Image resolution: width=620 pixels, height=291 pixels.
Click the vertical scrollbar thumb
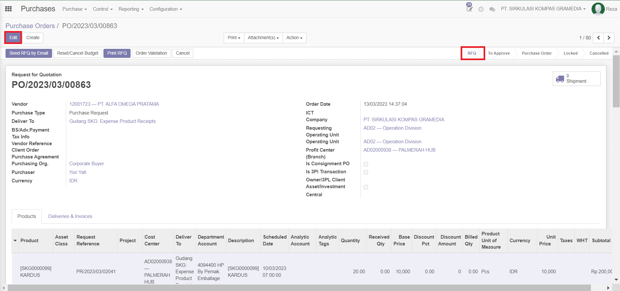(x=616, y=81)
